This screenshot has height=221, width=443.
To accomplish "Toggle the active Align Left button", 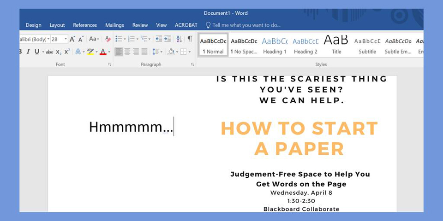I will coord(119,52).
